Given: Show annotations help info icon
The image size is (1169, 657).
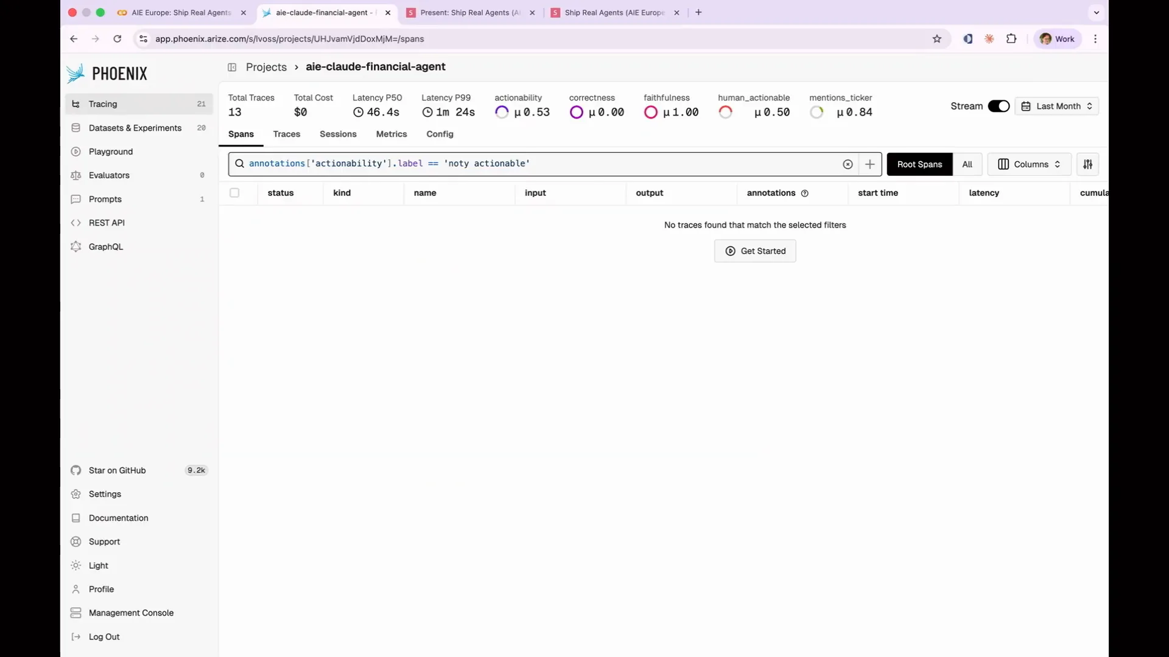Looking at the screenshot, I should pos(805,193).
